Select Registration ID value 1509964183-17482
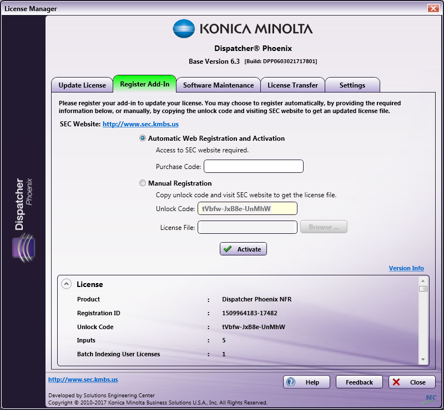This screenshot has width=444, height=410. (249, 313)
